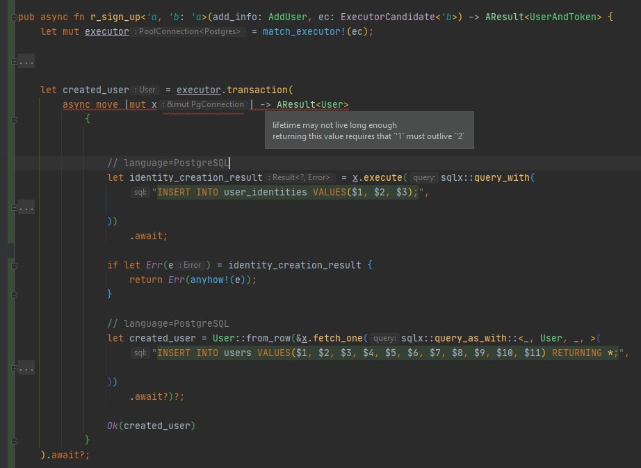Image resolution: width=641 pixels, height=468 pixels.
Task: Click the return keyword
Action: (x=146, y=280)
